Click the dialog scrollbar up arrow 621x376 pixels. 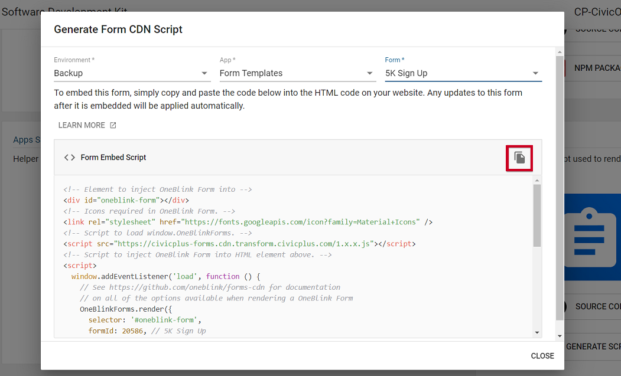[x=560, y=52]
